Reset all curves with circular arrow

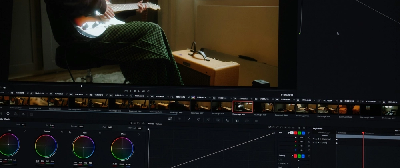click(x=304, y=128)
